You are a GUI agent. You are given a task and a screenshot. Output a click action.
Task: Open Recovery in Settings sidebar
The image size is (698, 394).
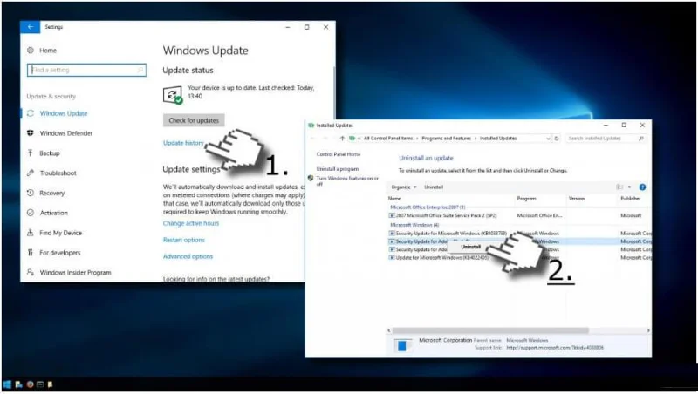coord(52,193)
